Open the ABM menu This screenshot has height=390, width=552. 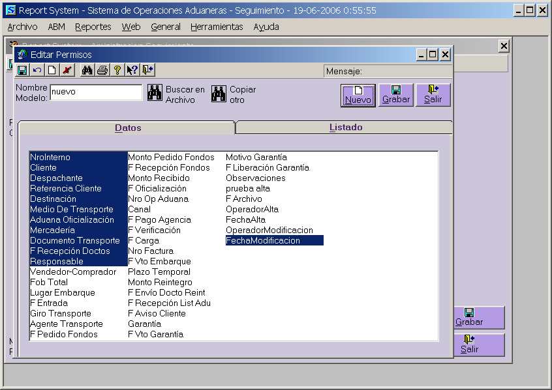tap(56, 27)
